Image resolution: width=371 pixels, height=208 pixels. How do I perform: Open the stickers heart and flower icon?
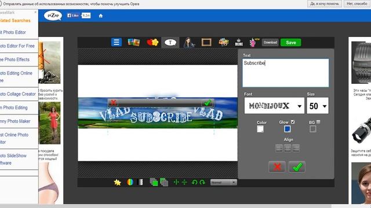point(152,42)
